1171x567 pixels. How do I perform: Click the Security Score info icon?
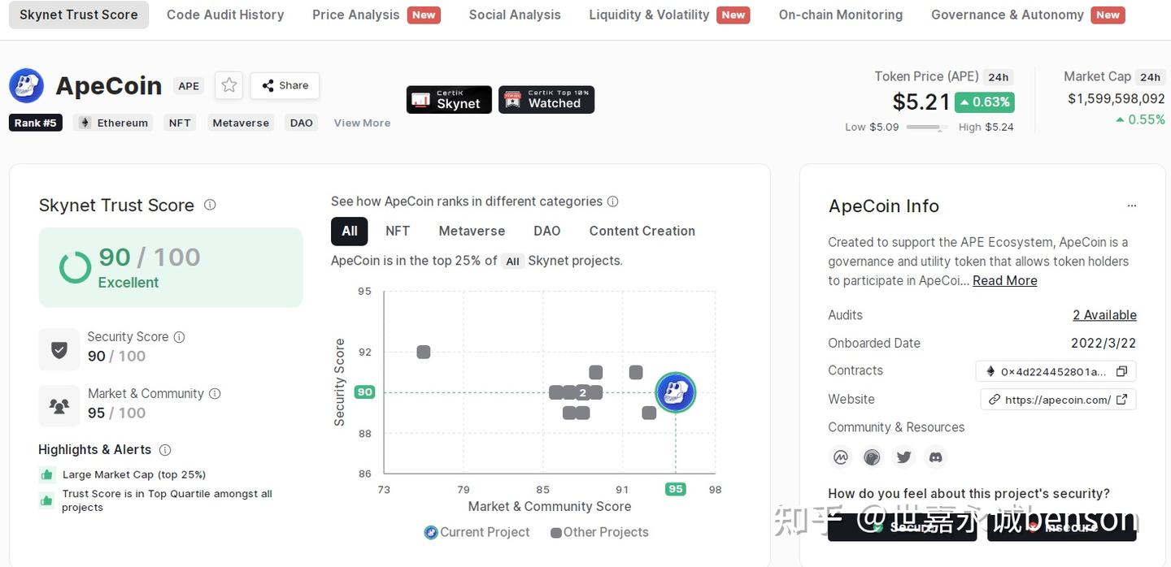click(x=180, y=336)
